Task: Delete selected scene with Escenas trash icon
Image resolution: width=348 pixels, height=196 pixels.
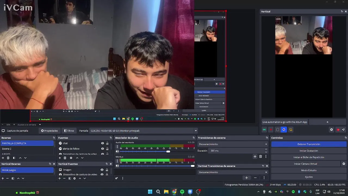Action: [8, 158]
